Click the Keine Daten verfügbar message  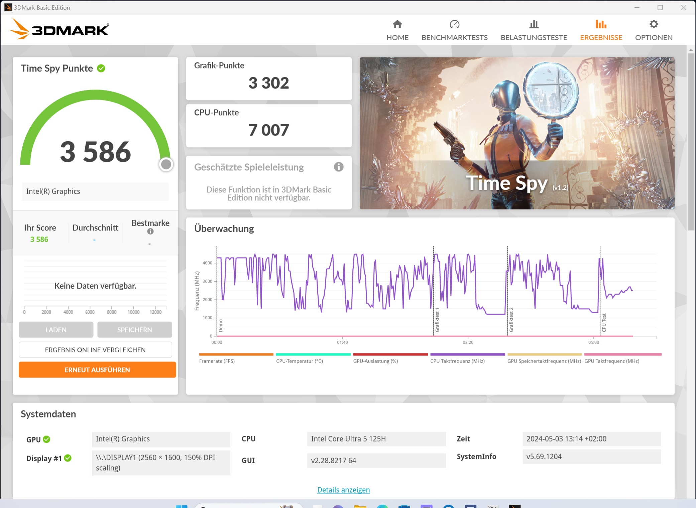[x=95, y=286]
